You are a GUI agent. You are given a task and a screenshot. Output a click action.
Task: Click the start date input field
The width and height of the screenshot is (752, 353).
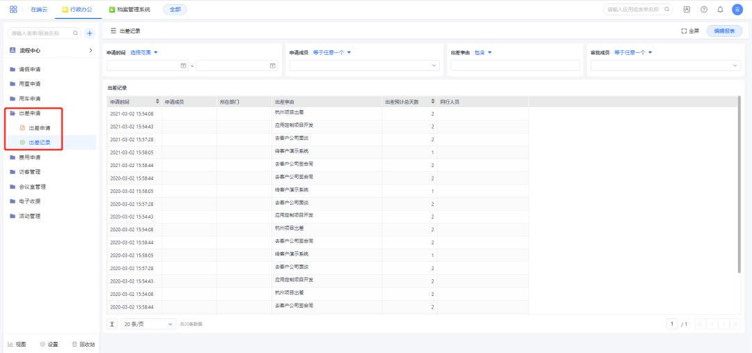[x=148, y=65]
